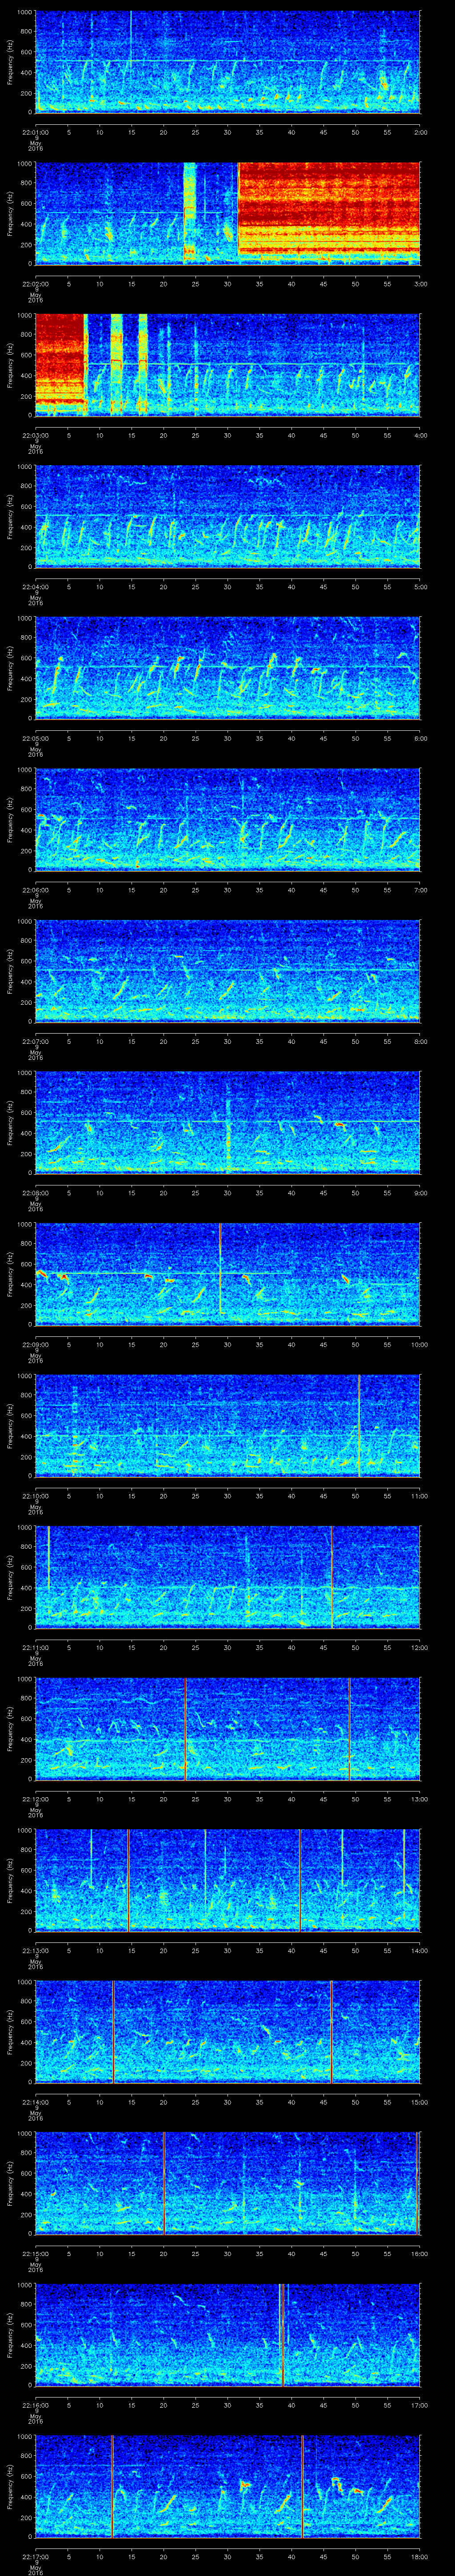Screen dimensions: 455x2576
Task: Click axis end label '11:00' of 22:10:00 panel
Action: click(419, 1495)
